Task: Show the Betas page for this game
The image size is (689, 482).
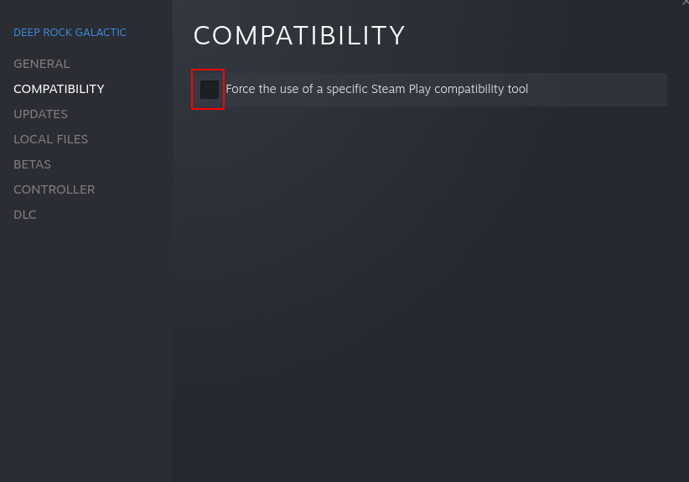Action: coord(32,164)
